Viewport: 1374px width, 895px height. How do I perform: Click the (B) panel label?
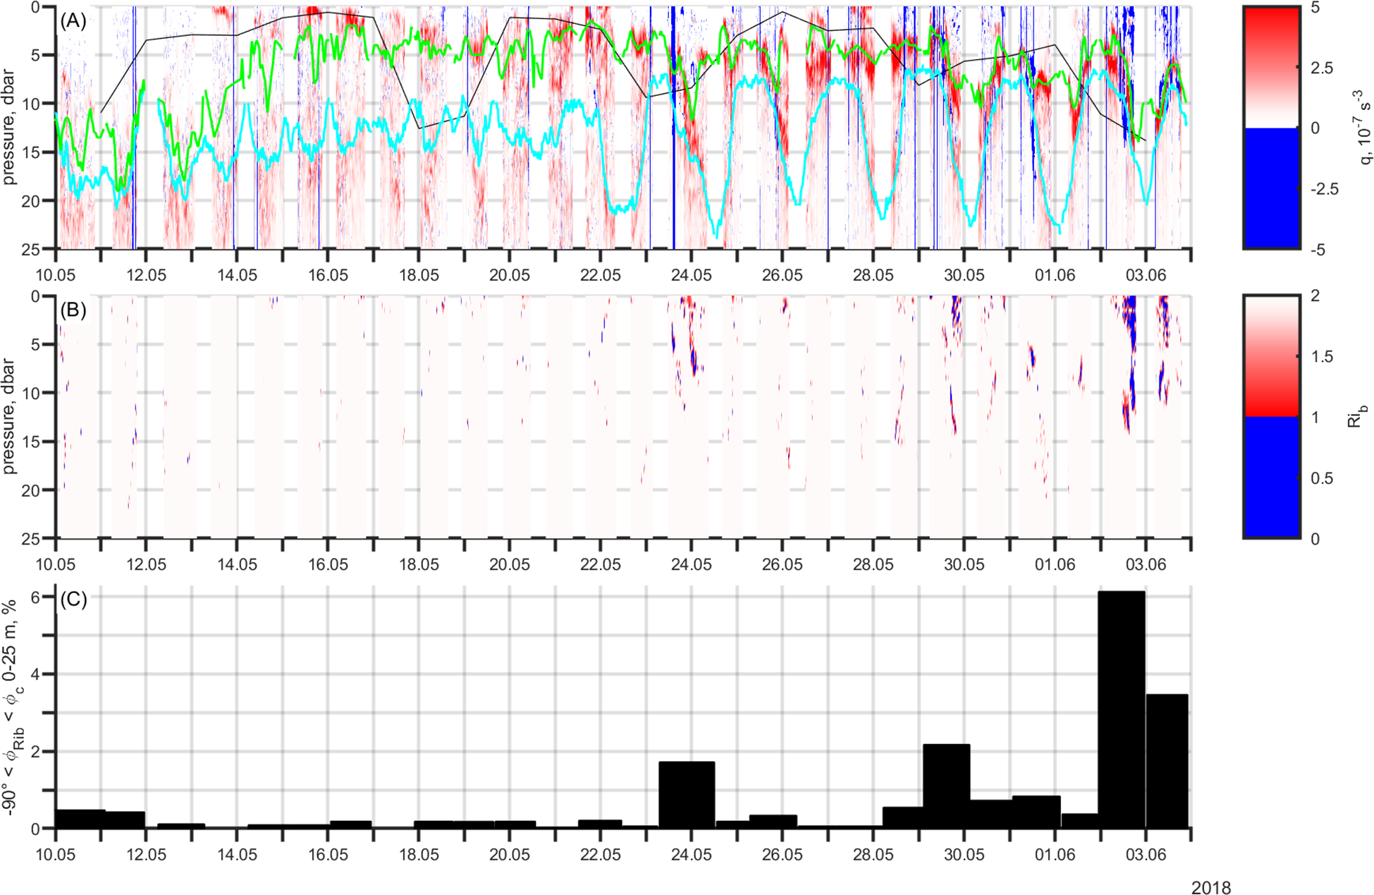73,310
